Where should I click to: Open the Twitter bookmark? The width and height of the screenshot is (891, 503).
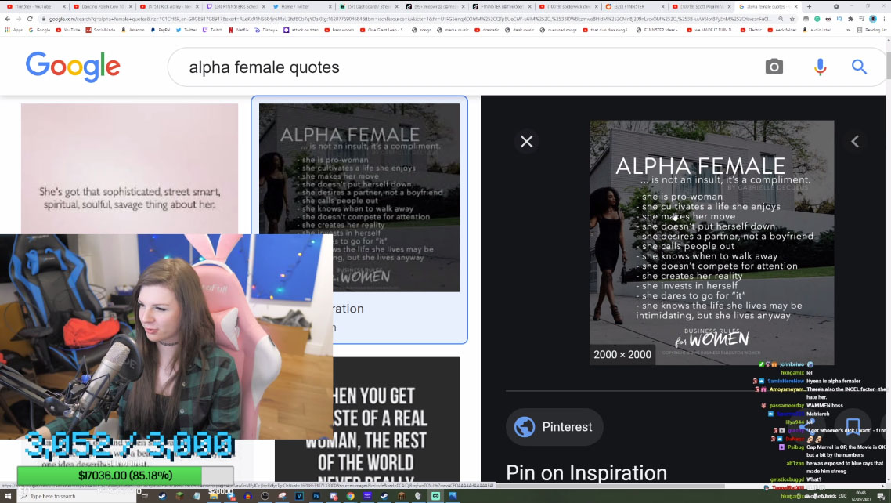[x=186, y=30]
